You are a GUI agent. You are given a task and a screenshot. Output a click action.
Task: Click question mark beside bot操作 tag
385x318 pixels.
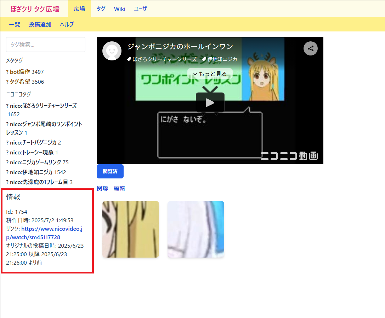click(x=7, y=72)
